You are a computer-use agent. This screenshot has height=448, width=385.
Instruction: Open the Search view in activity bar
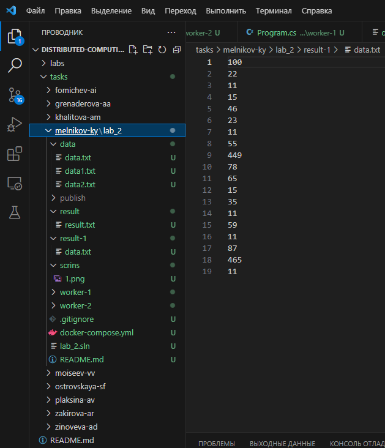pos(14,65)
